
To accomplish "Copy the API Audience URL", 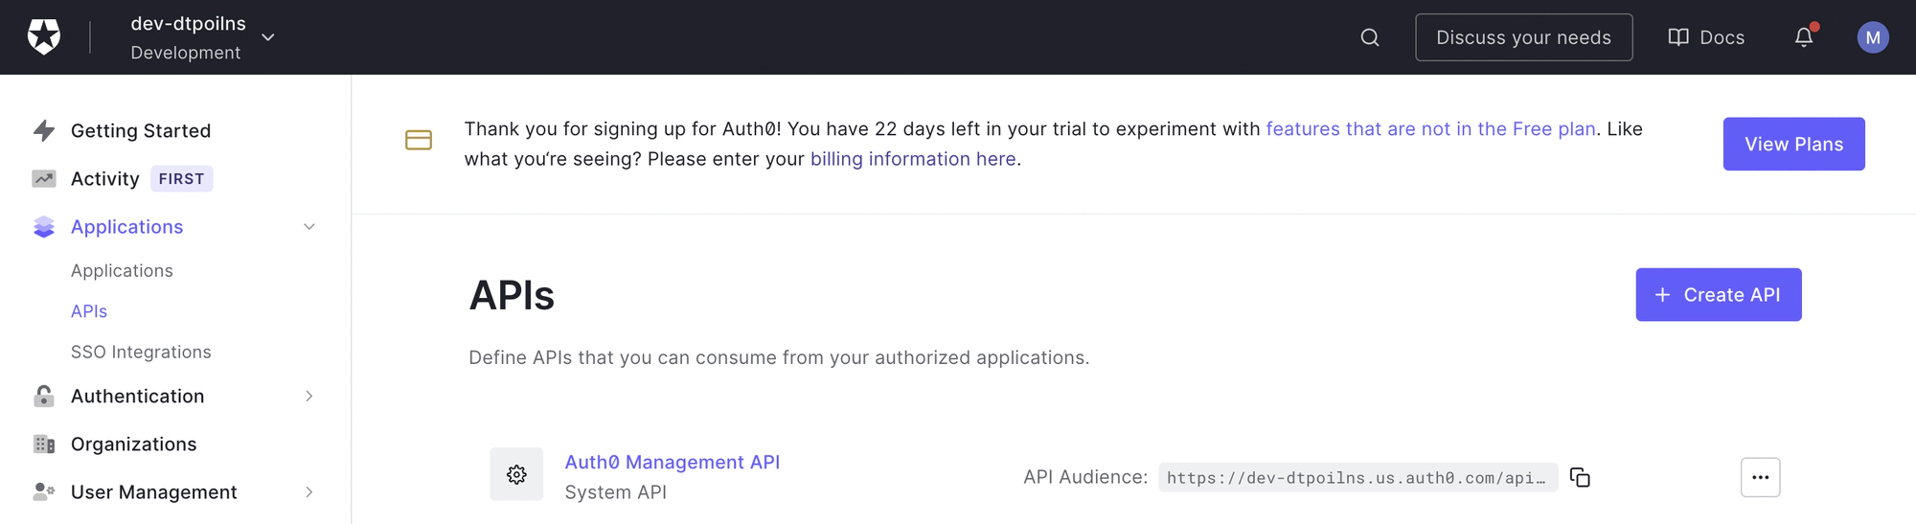I will coord(1580,477).
